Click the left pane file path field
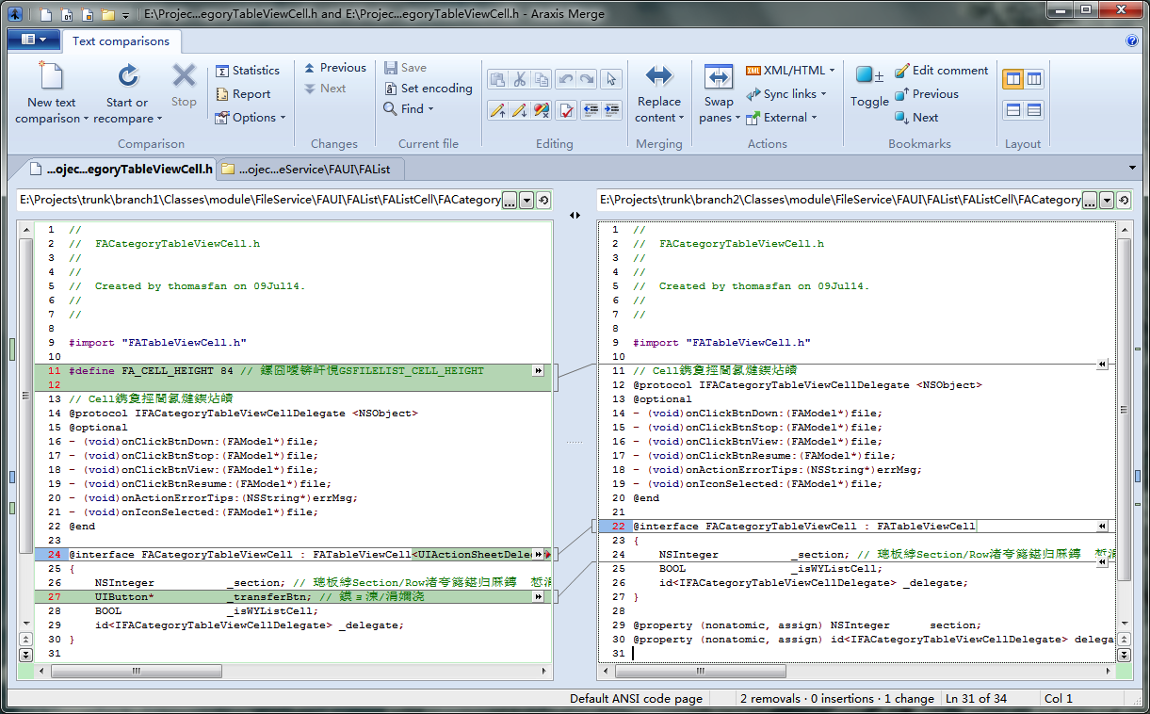This screenshot has width=1150, height=714. (259, 200)
